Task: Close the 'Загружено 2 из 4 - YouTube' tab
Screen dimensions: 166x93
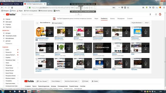Action: tap(21, 4)
